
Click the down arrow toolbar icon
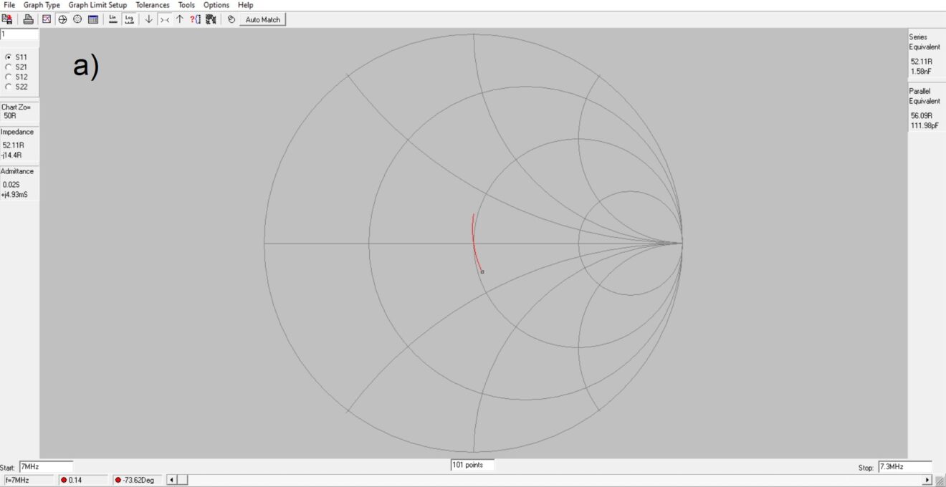149,19
